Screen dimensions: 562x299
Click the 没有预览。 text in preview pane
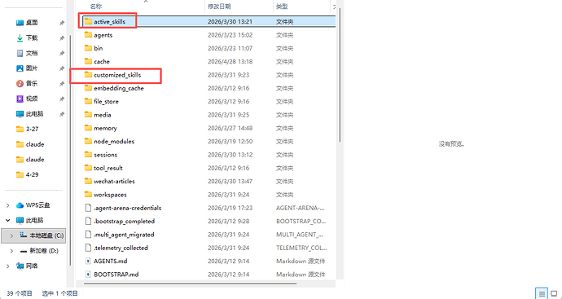tap(451, 144)
